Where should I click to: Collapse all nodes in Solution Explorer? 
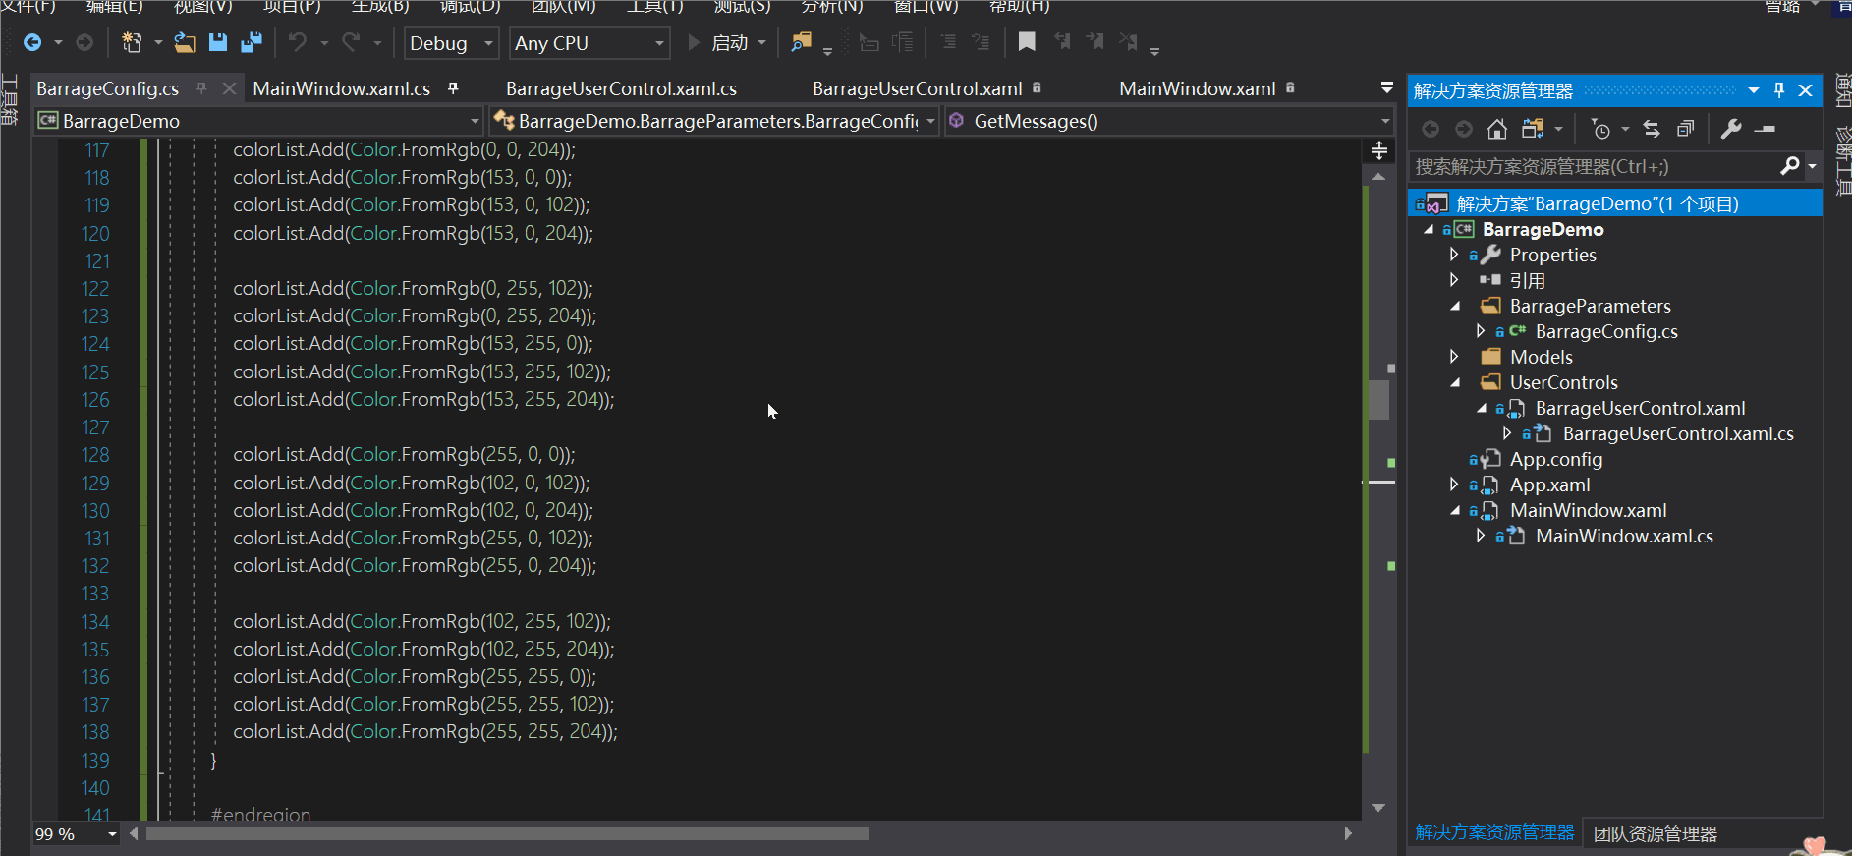(1685, 129)
